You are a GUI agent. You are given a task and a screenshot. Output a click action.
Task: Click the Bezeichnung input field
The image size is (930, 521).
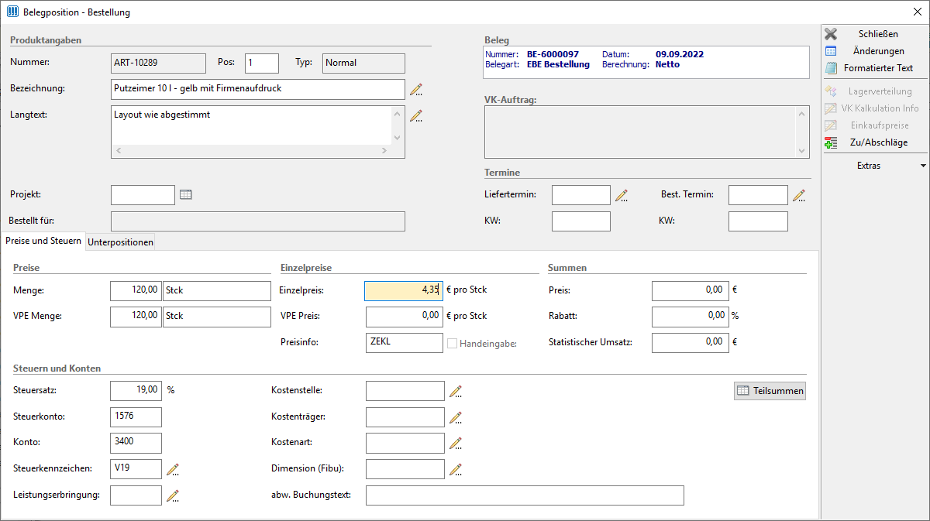(x=258, y=89)
